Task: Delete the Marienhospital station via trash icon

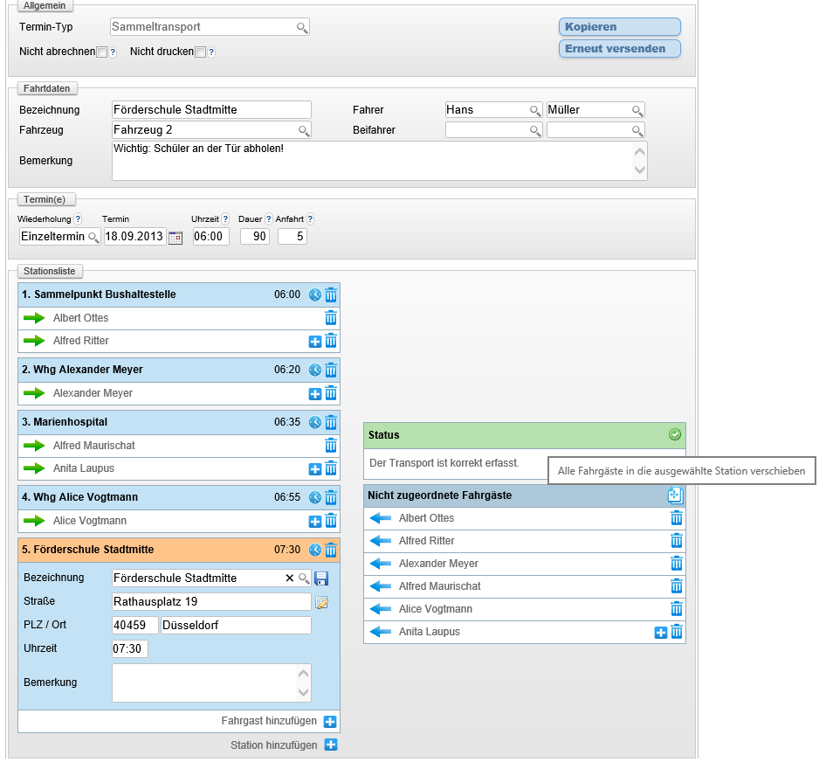Action: 331,423
